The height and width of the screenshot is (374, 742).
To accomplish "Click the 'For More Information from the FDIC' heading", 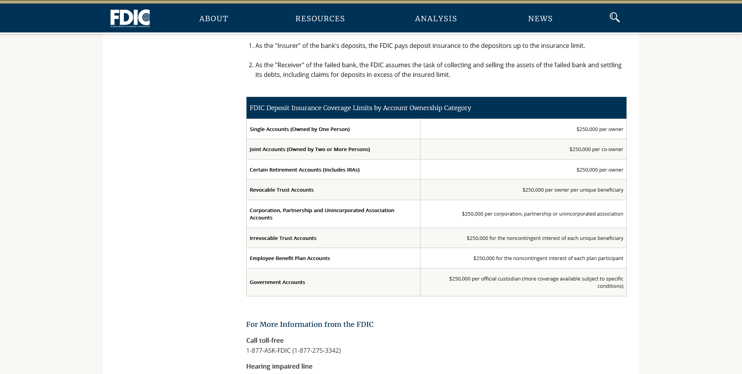I will (310, 324).
